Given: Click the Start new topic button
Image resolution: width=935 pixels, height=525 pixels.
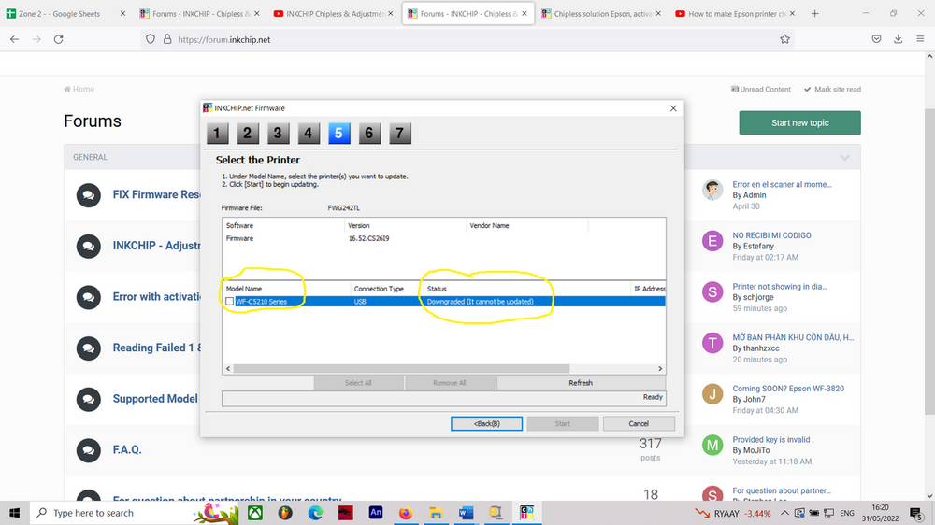Looking at the screenshot, I should pyautogui.click(x=799, y=122).
